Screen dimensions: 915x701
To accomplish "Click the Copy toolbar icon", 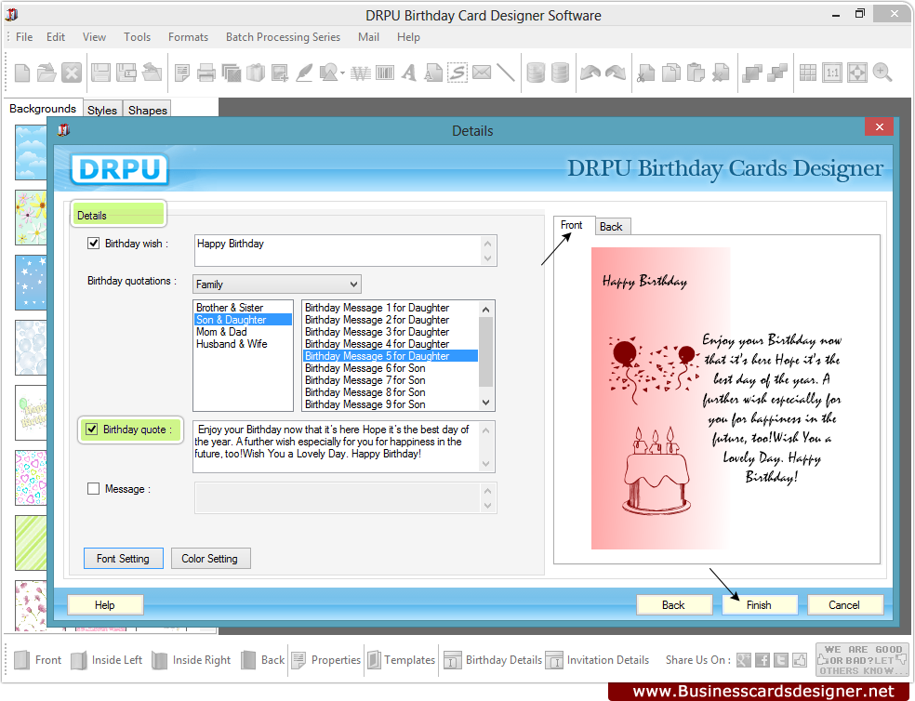I will [671, 73].
